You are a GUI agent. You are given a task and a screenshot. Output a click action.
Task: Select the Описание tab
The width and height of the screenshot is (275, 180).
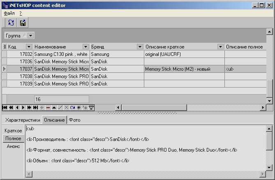[54, 120]
